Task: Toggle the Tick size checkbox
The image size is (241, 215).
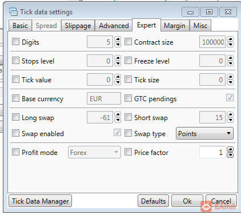Action: pos(128,79)
